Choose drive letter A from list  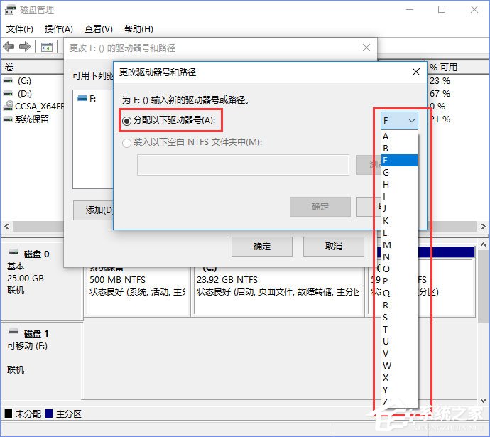pyautogui.click(x=399, y=136)
